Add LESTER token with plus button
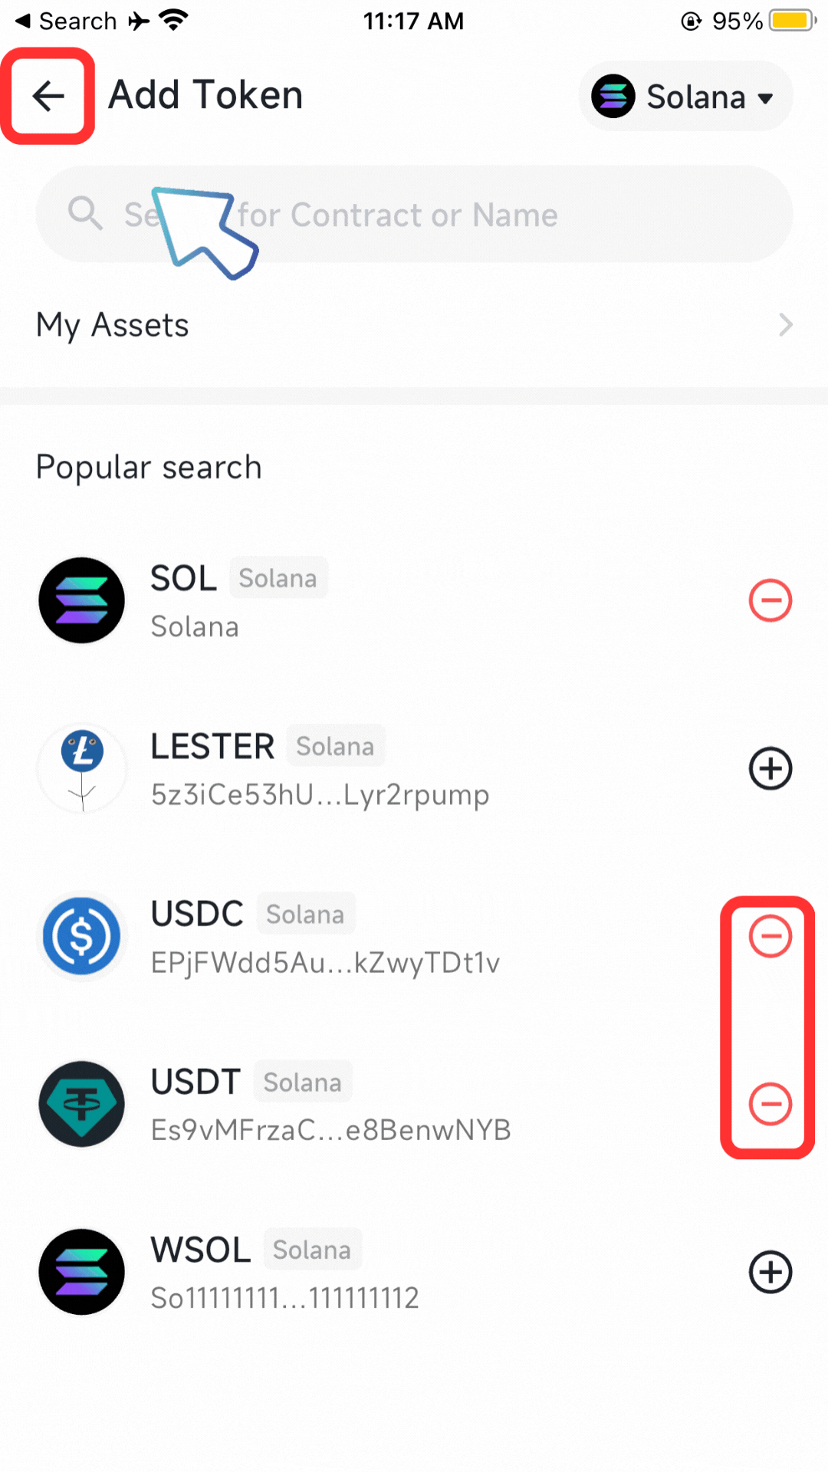The image size is (828, 1472). 770,768
